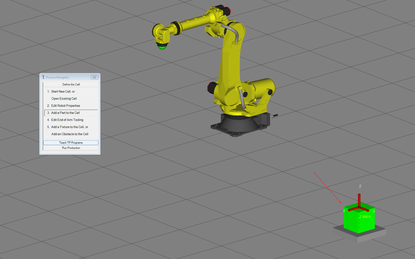
Task: Click the Process Navigator title icon
Action: click(x=43, y=77)
